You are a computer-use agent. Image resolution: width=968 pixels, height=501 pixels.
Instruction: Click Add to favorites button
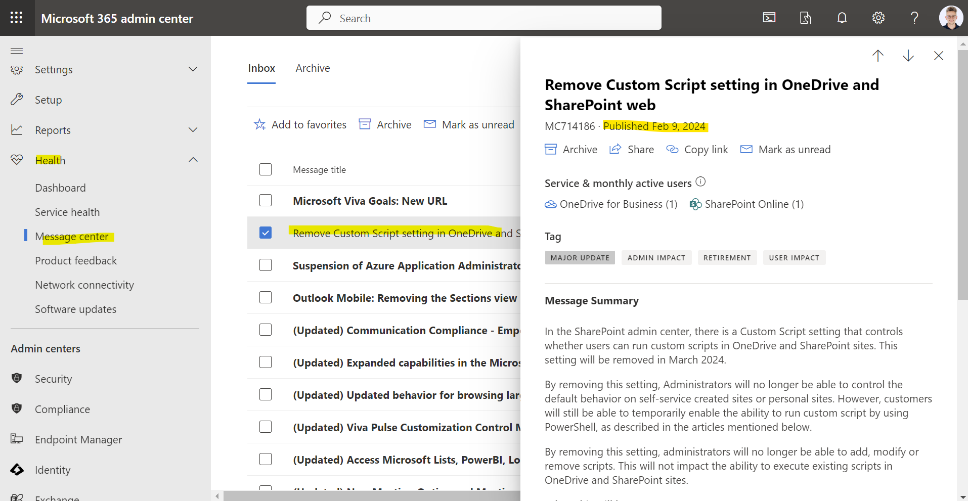pos(300,125)
